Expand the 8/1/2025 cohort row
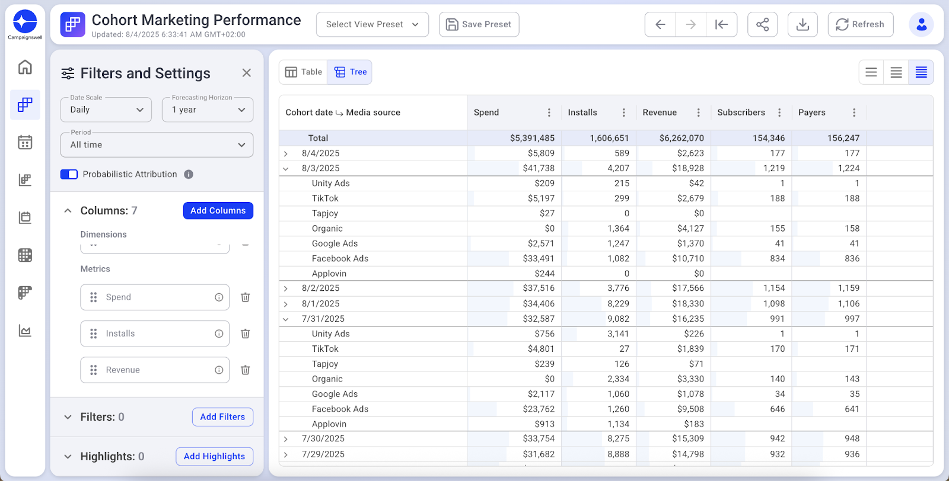This screenshot has height=481, width=949. tap(286, 304)
